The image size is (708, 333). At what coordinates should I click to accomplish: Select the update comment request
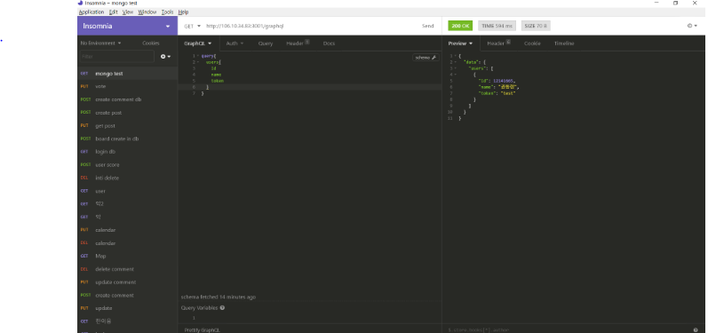127,282
